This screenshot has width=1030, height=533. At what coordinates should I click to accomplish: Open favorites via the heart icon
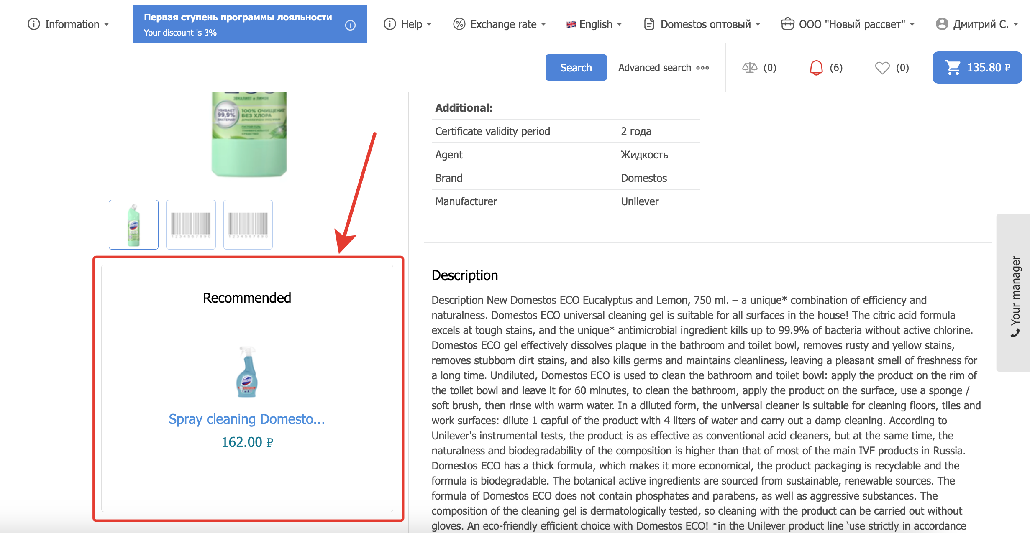coord(882,68)
